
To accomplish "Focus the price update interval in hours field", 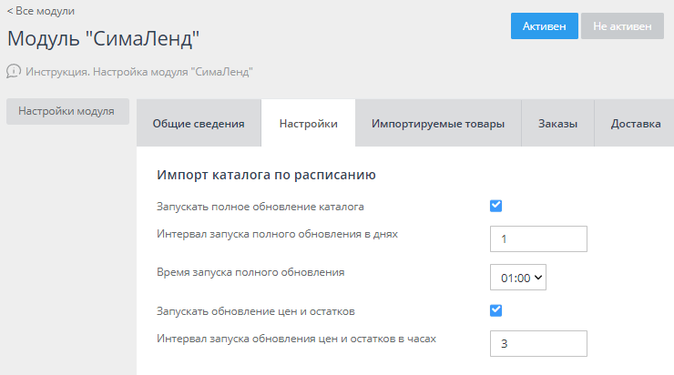I will pos(538,343).
